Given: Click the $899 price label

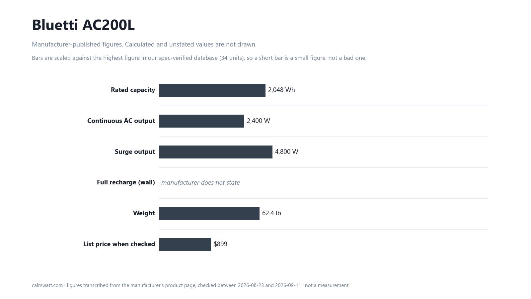Looking at the screenshot, I should tap(221, 244).
